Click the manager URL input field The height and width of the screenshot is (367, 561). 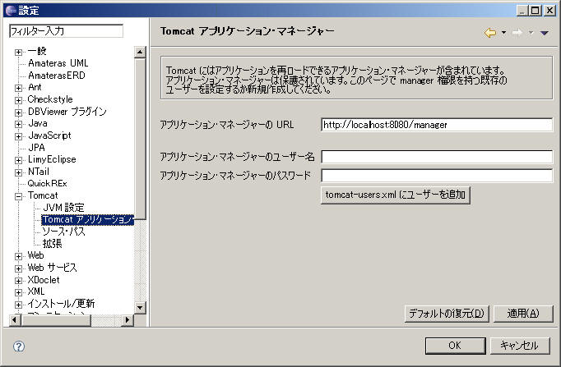(436, 125)
